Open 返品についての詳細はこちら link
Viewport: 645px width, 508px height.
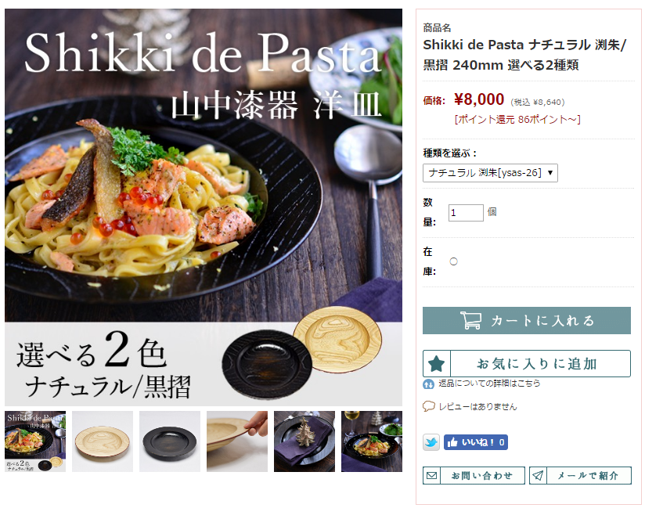click(x=489, y=384)
